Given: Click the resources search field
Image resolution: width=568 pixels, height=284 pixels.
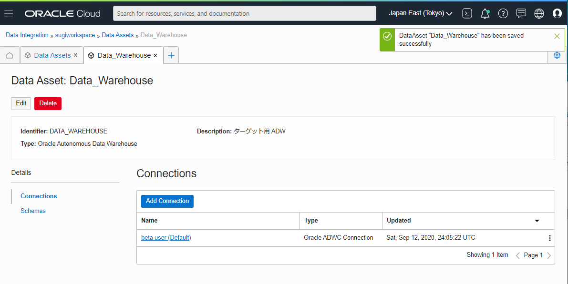Looking at the screenshot, I should coord(244,13).
